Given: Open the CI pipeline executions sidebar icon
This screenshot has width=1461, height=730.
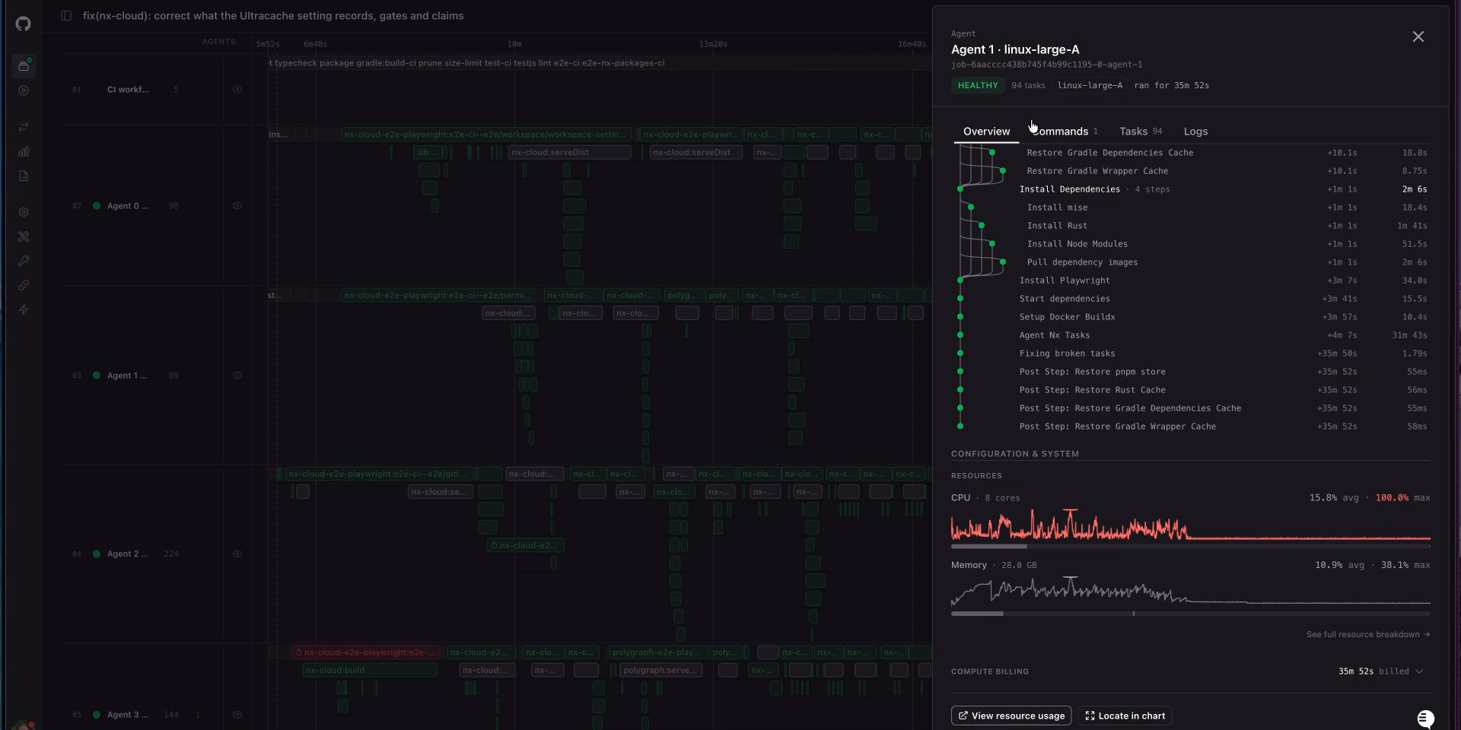Looking at the screenshot, I should [x=24, y=66].
